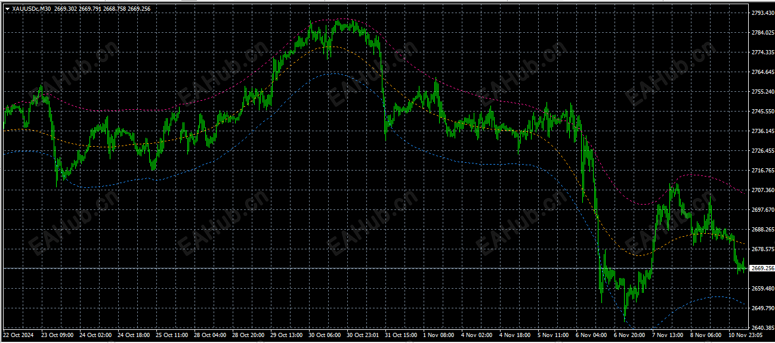Click the 2707.360 price scale label
775x343 pixels.
762,190
